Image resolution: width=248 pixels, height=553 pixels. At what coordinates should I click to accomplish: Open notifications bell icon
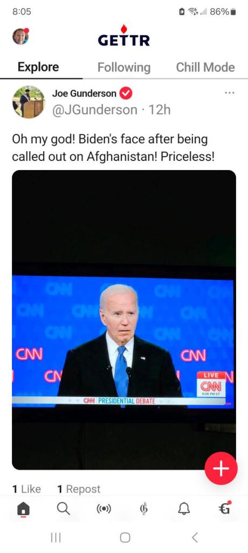tap(184, 509)
